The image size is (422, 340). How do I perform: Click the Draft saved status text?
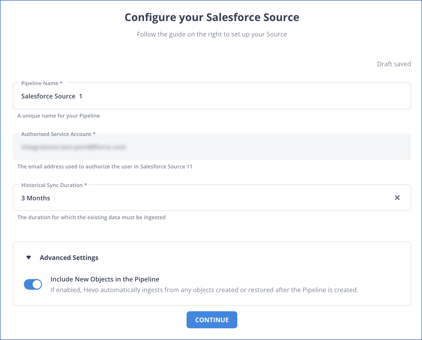(x=394, y=64)
